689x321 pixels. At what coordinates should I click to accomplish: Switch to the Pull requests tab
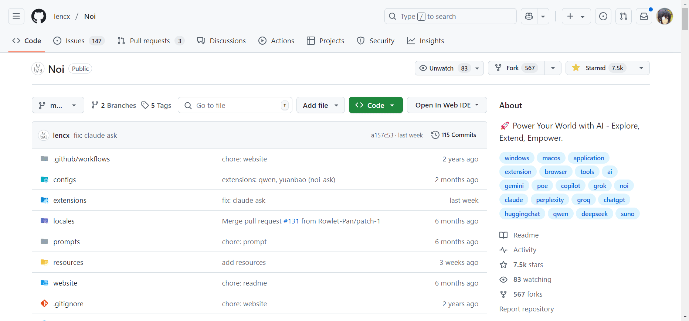pyautogui.click(x=150, y=41)
